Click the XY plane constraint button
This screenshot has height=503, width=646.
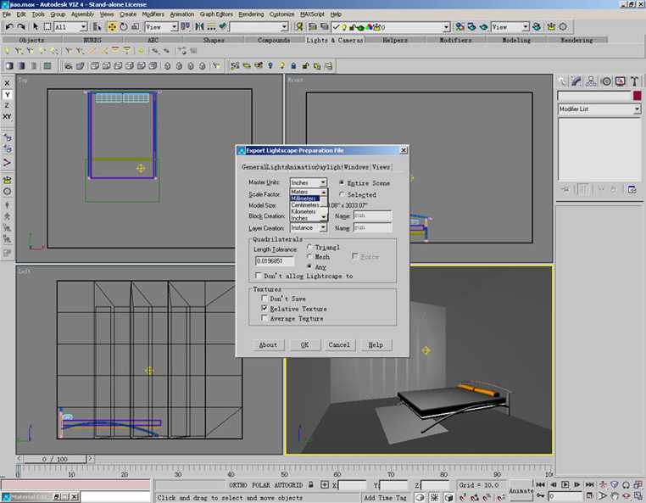click(7, 116)
